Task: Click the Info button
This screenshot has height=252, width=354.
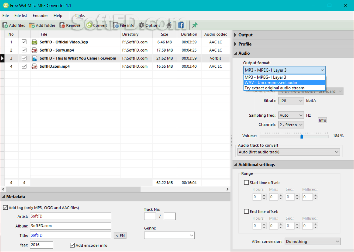Action: pyautogui.click(x=322, y=120)
